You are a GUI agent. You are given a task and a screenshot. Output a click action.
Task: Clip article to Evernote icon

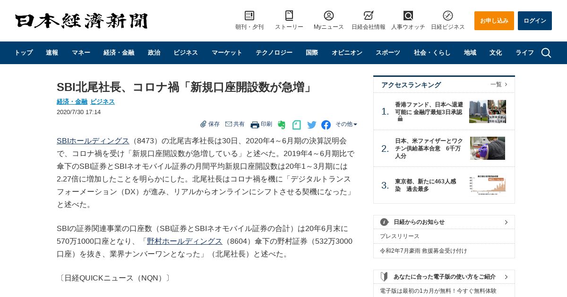click(x=282, y=125)
